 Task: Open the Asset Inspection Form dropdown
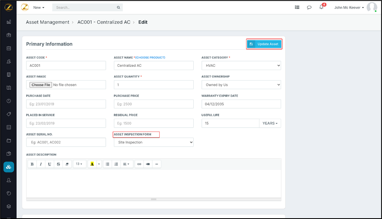click(154, 142)
